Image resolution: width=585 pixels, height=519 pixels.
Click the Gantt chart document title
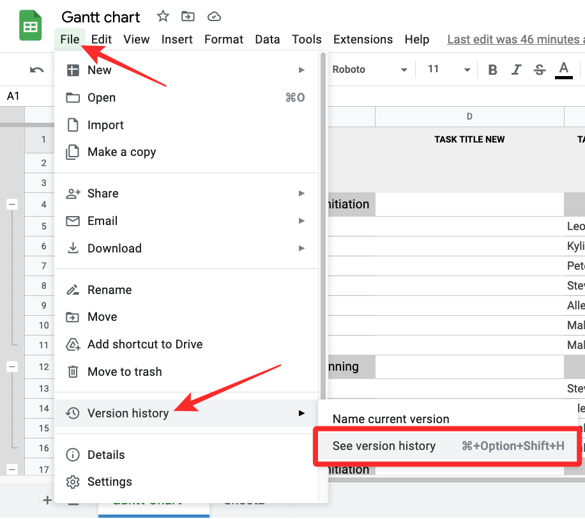click(101, 17)
